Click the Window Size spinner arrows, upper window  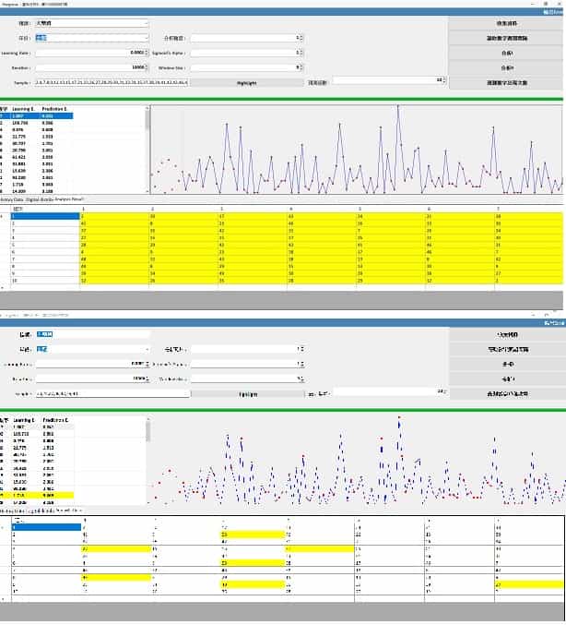coord(300,67)
